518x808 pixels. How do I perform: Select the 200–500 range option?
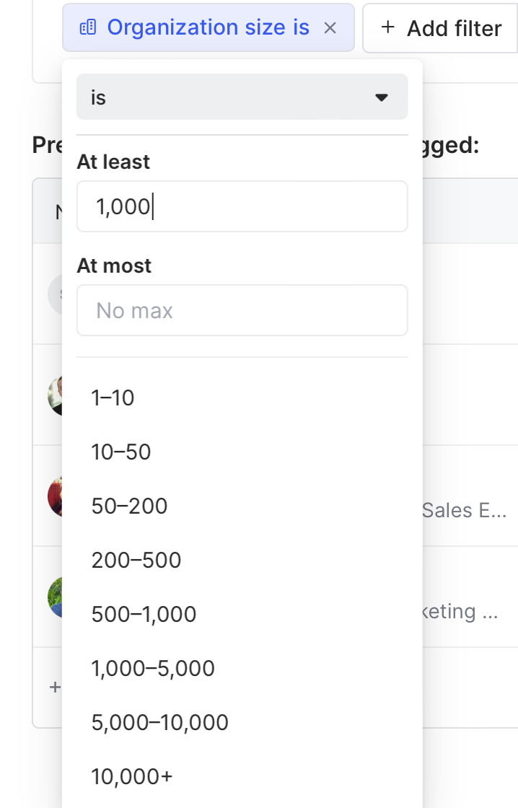136,560
